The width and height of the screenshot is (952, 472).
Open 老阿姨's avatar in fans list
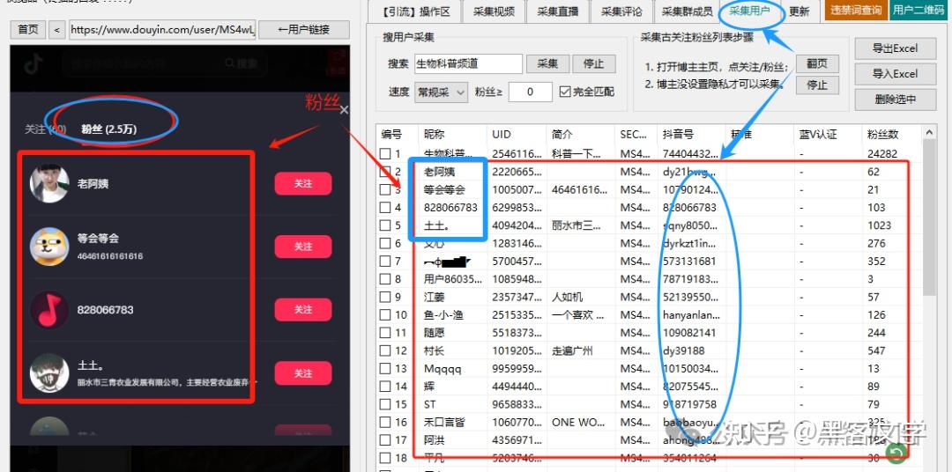(49, 183)
